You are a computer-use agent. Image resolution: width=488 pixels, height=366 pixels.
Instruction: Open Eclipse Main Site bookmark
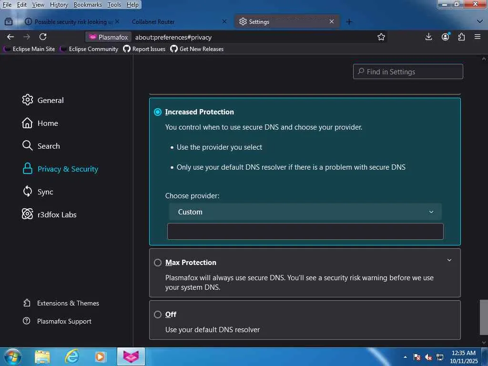click(x=30, y=49)
